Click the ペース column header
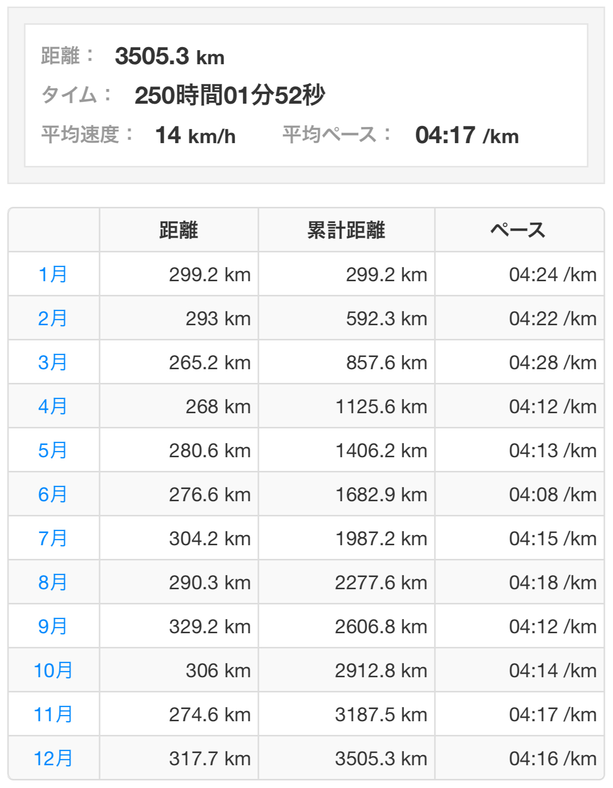 pyautogui.click(x=518, y=230)
